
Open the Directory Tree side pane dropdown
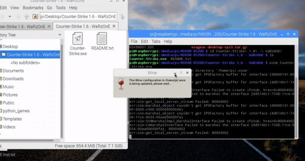(x=60, y=35)
